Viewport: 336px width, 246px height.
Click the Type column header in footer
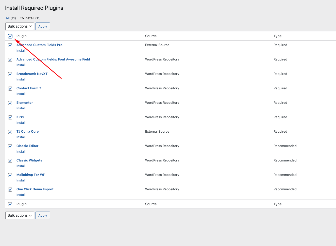(x=277, y=204)
